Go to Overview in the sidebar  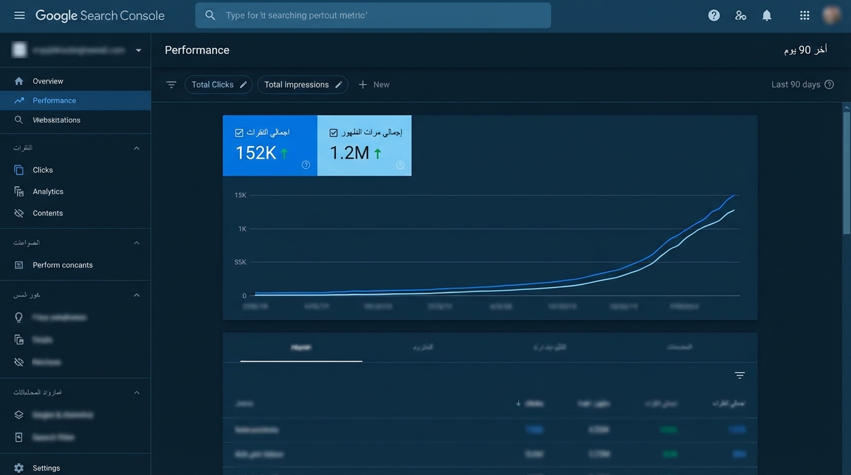[48, 81]
